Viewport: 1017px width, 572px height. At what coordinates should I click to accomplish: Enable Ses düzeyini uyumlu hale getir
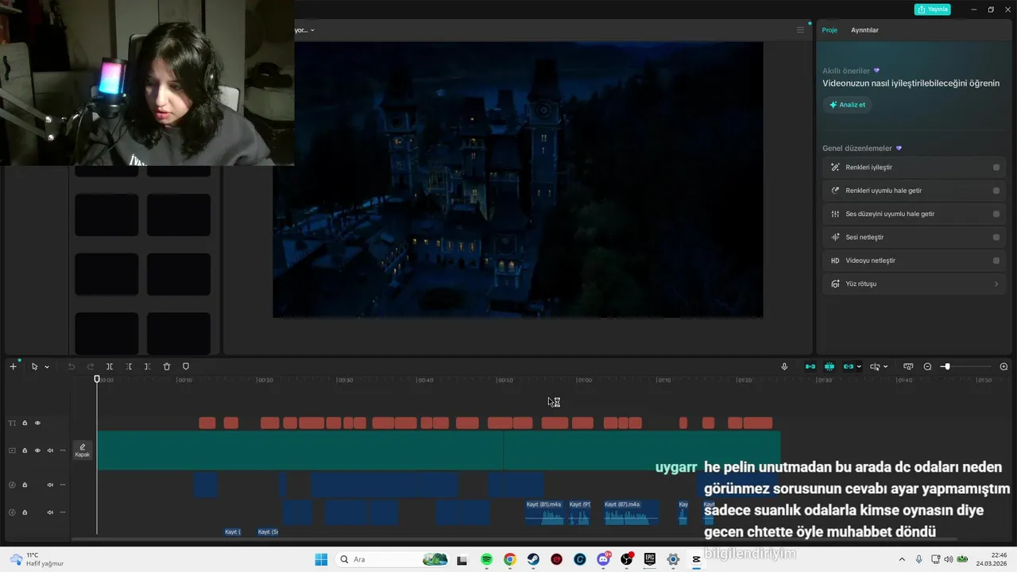(x=996, y=214)
